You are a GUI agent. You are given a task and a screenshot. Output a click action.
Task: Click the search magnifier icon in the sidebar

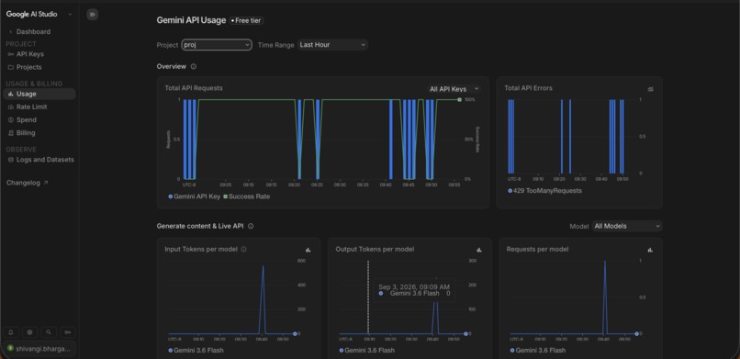coord(49,332)
